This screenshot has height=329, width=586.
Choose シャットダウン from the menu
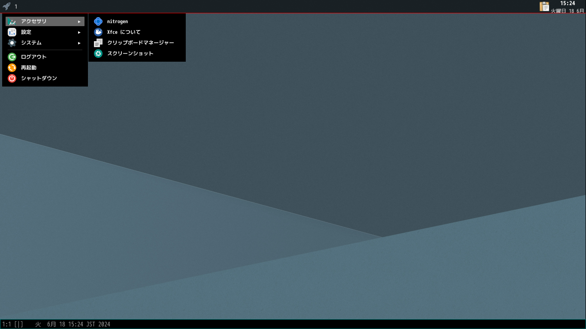coord(45,78)
